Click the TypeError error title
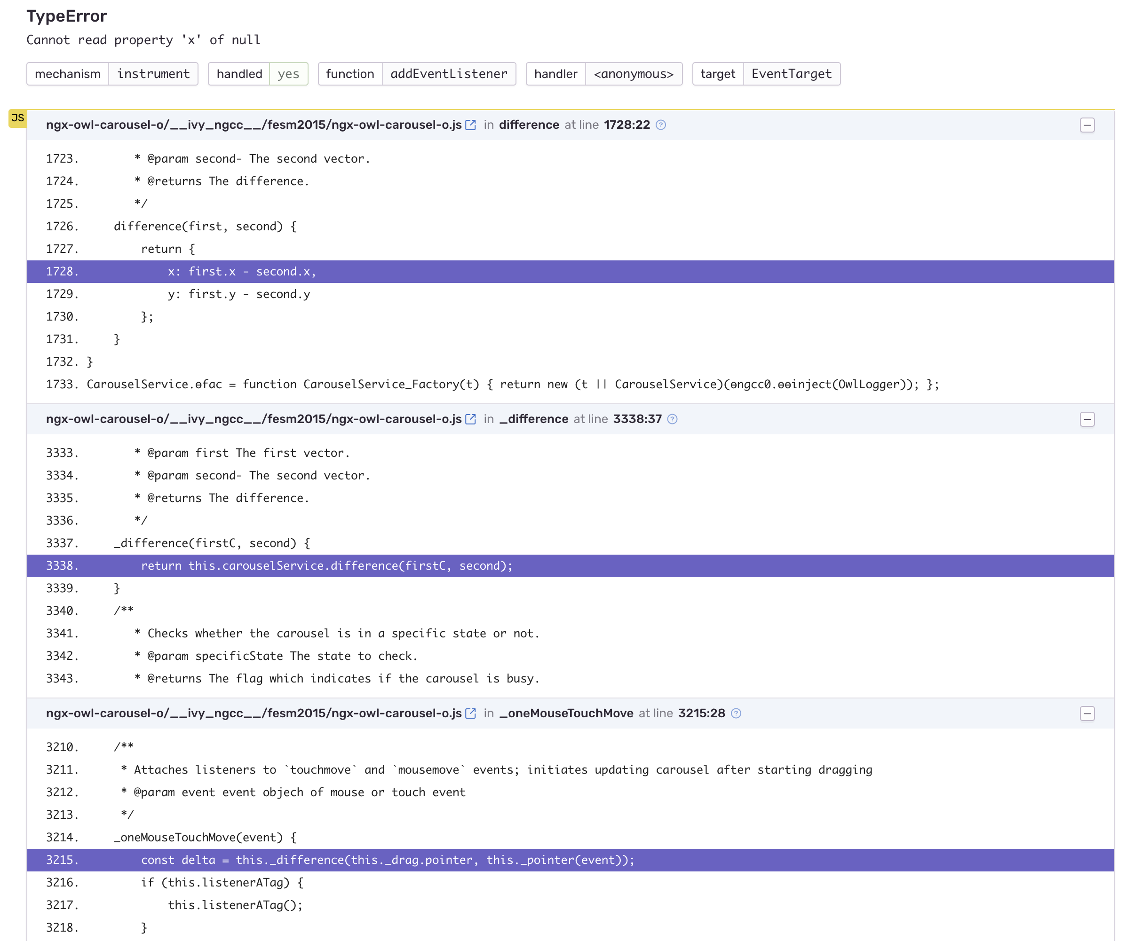 click(66, 16)
